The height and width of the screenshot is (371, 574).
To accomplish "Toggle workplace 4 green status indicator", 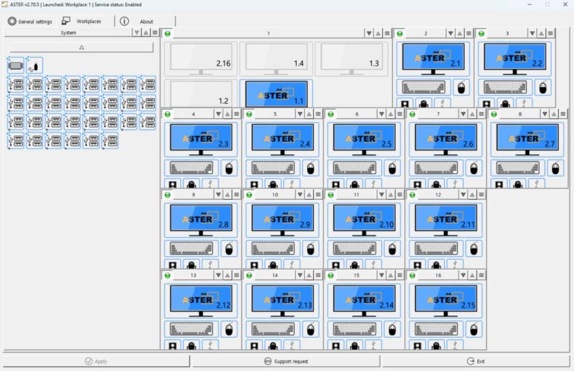I will click(x=168, y=114).
